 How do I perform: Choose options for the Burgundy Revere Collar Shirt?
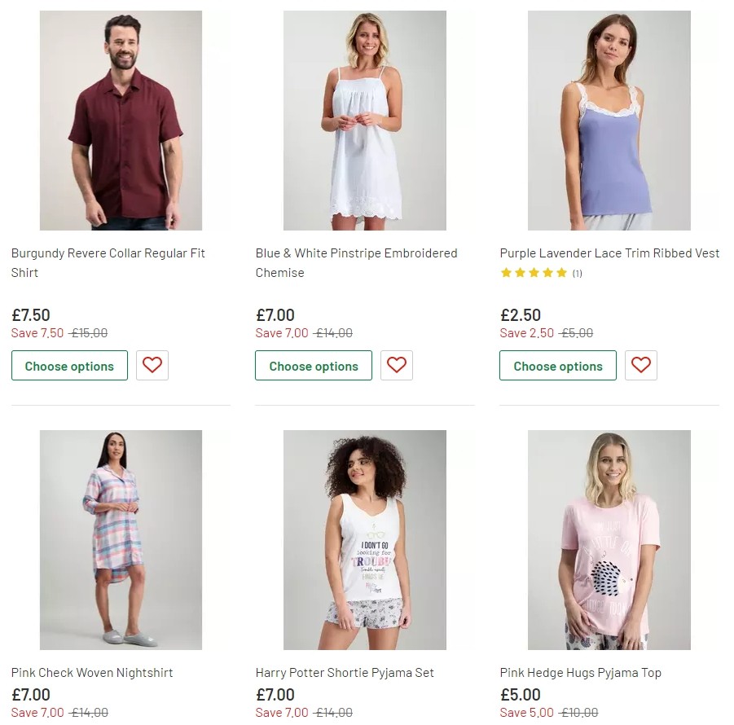coord(69,365)
